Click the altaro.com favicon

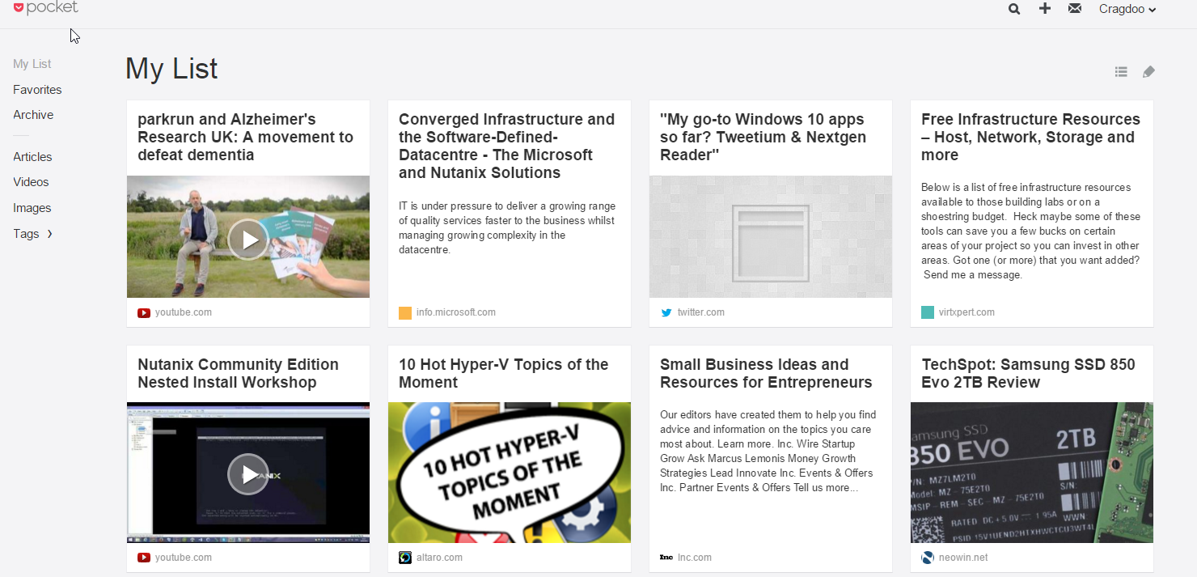click(x=405, y=558)
